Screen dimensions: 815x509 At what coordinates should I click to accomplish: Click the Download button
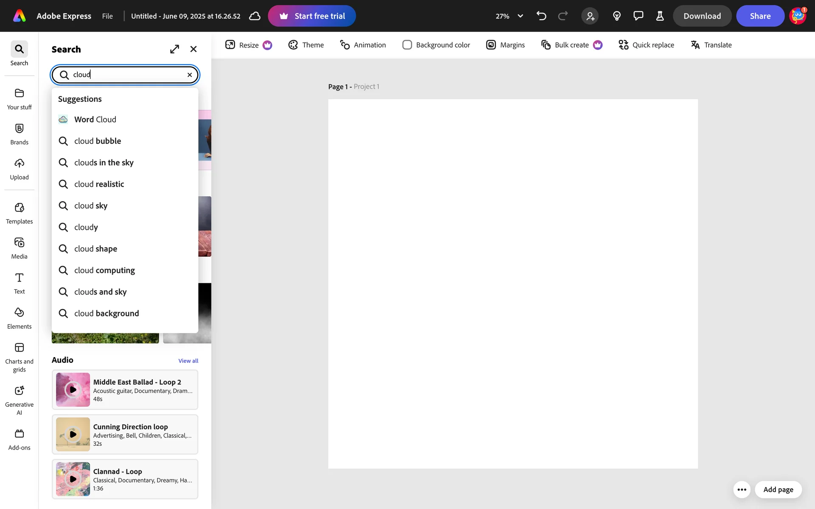[x=702, y=16]
